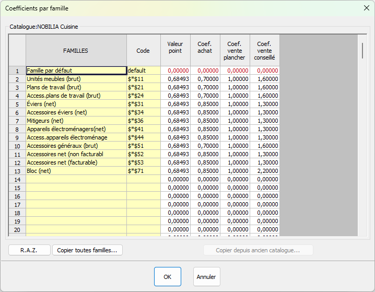Viewport: 375px width, 292px height.
Task: Select row header number 5
Action: pyautogui.click(x=17, y=104)
